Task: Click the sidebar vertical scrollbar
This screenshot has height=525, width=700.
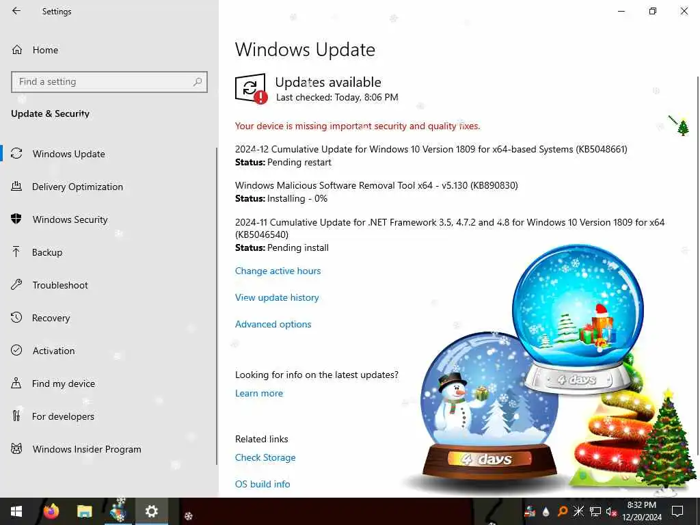Action: click(217, 306)
